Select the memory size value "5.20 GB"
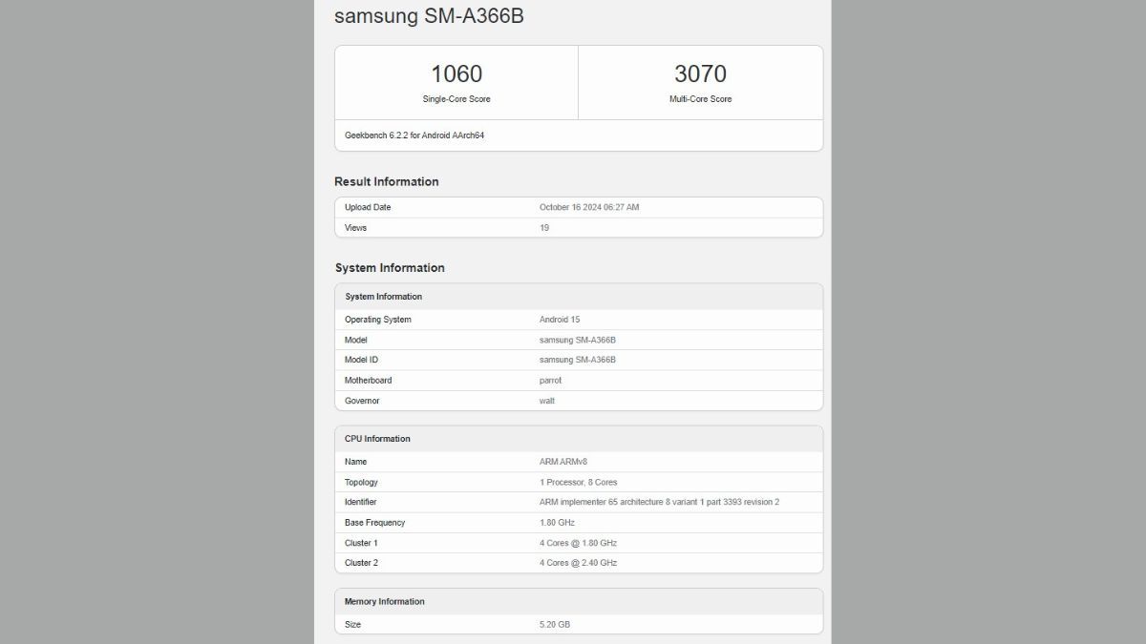Screen dimensions: 1146x644 pyautogui.click(x=556, y=625)
